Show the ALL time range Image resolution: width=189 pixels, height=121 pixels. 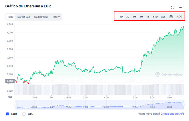click(163, 17)
